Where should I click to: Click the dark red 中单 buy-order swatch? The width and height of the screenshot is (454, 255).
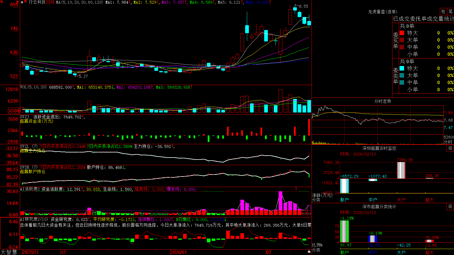402,47
